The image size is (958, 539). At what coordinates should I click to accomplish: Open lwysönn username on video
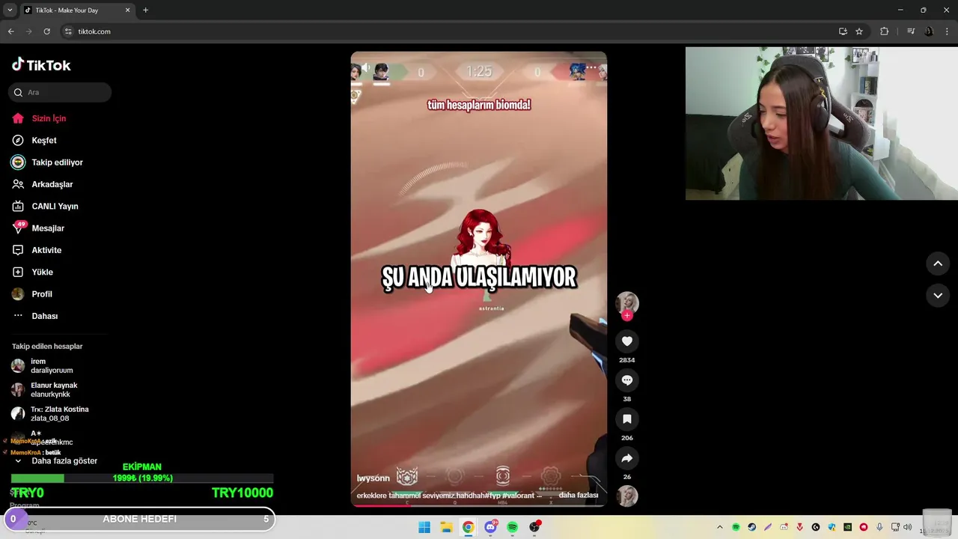373,478
